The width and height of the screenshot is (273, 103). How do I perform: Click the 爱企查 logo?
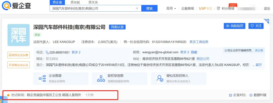pos(16,6)
